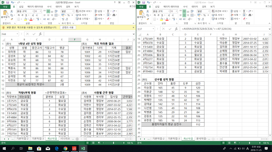
Task: Toggle Italic in left Excel window
Action: click(x=22, y=15)
